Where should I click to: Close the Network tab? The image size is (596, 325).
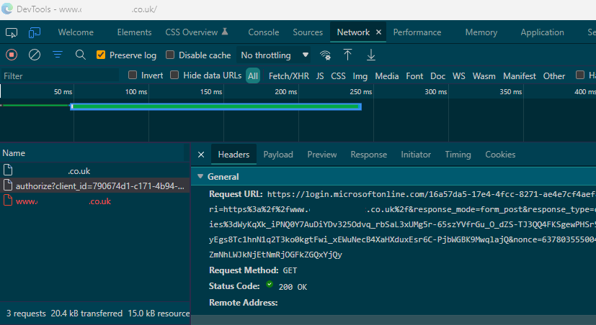coord(378,32)
